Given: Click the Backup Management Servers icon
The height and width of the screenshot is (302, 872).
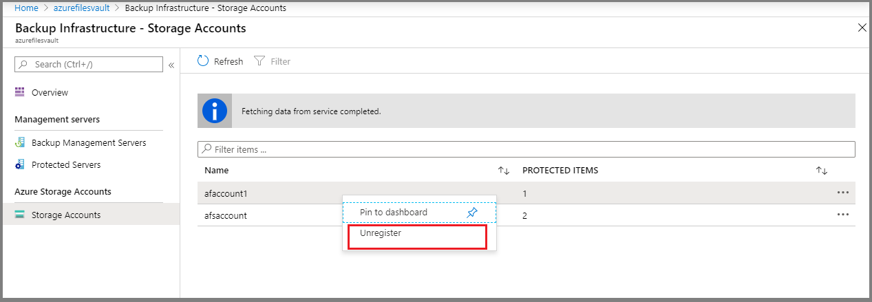Looking at the screenshot, I should click(x=20, y=143).
